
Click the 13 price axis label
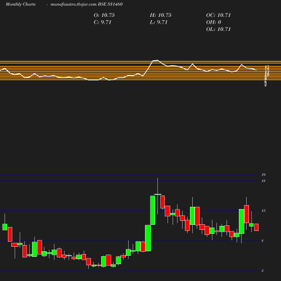click(x=264, y=211)
